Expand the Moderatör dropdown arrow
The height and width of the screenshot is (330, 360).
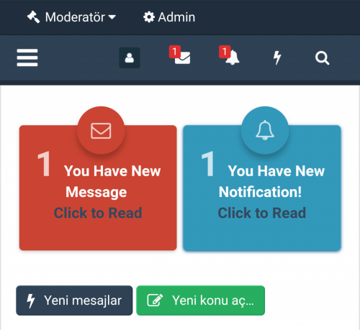pyautogui.click(x=112, y=17)
